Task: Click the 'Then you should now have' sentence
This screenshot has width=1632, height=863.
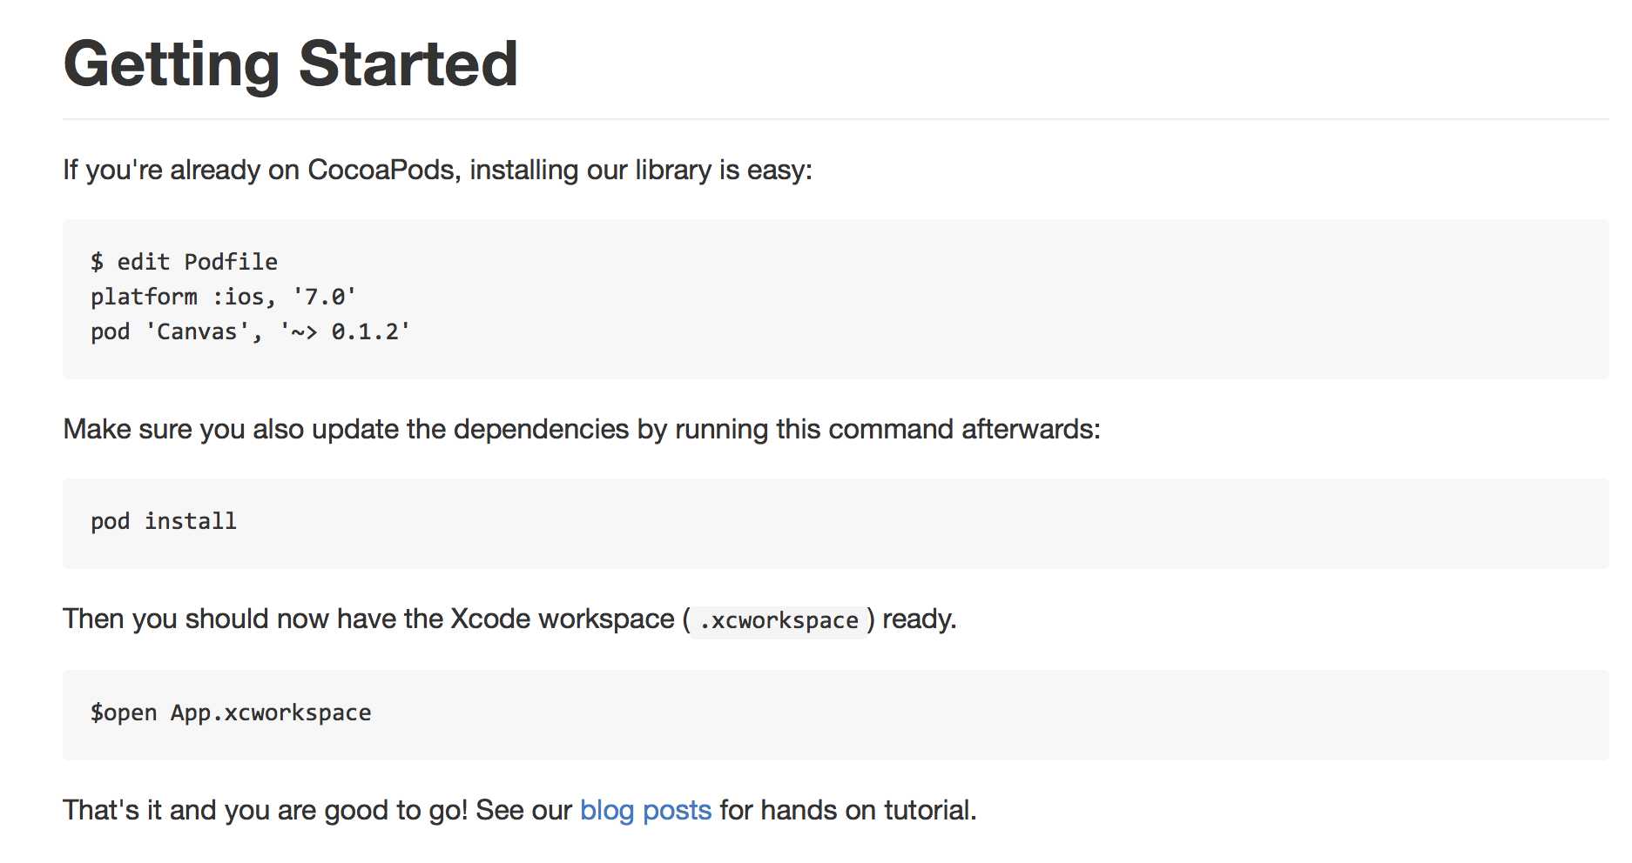Action: click(509, 619)
